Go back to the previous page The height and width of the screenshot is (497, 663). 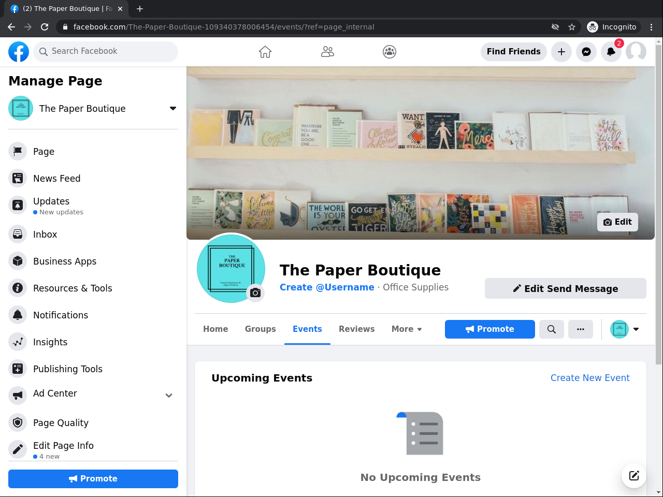pos(11,27)
